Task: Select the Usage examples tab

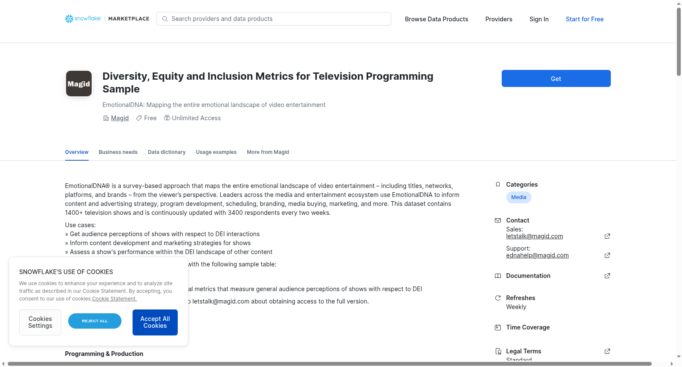Action: (216, 152)
